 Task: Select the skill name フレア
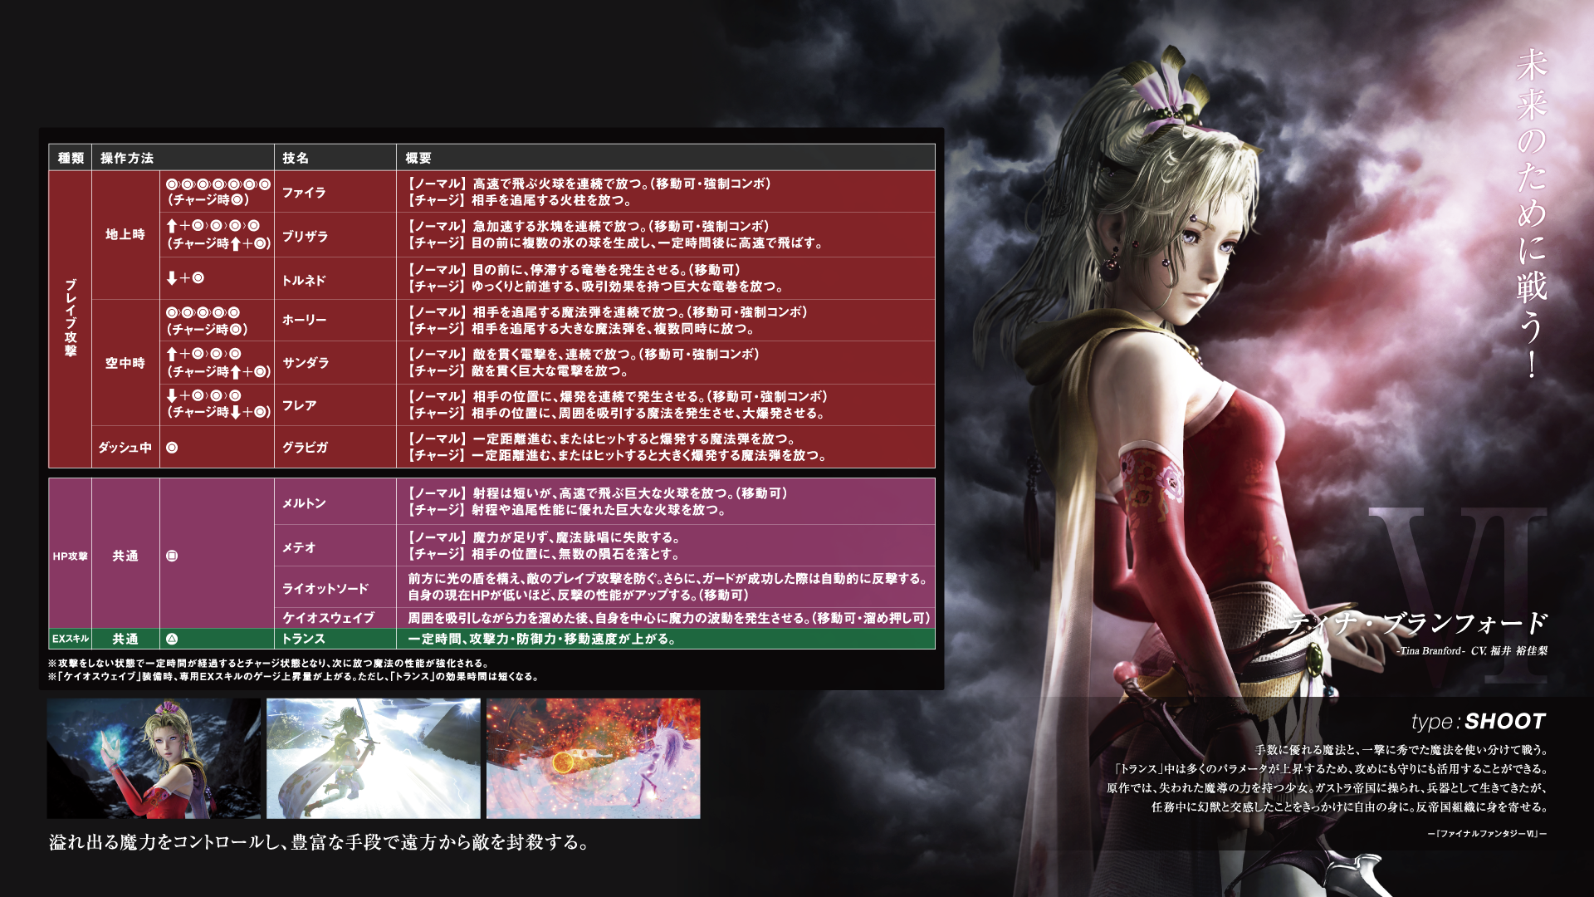pos(299,405)
